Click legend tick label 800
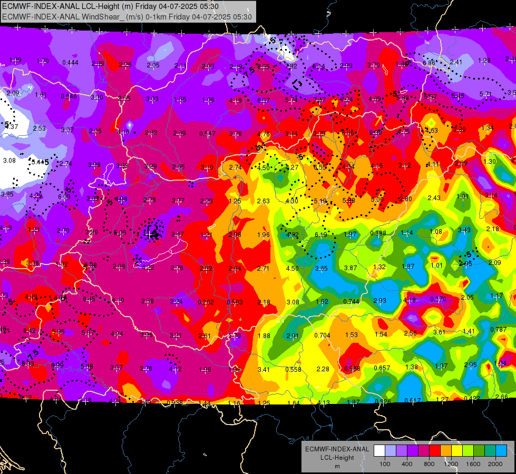516x474 pixels. [x=429, y=464]
